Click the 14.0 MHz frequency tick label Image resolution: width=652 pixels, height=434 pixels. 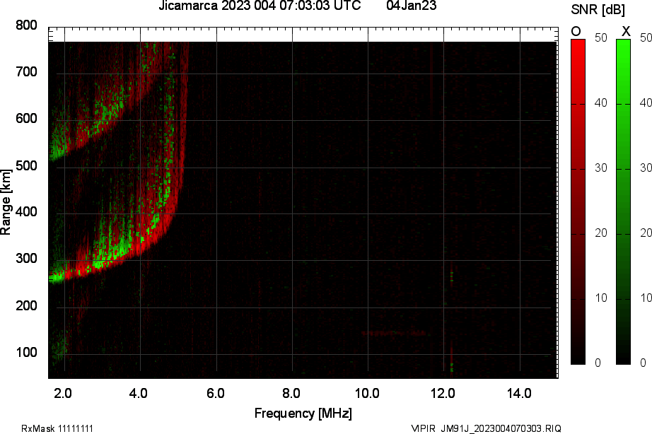(x=519, y=393)
